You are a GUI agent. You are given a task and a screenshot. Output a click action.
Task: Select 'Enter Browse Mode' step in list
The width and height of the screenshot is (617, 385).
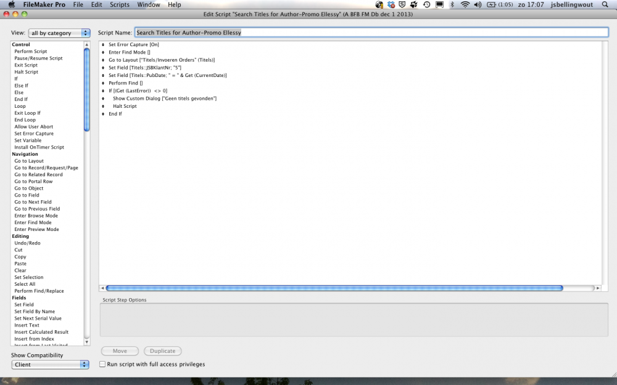tap(36, 215)
